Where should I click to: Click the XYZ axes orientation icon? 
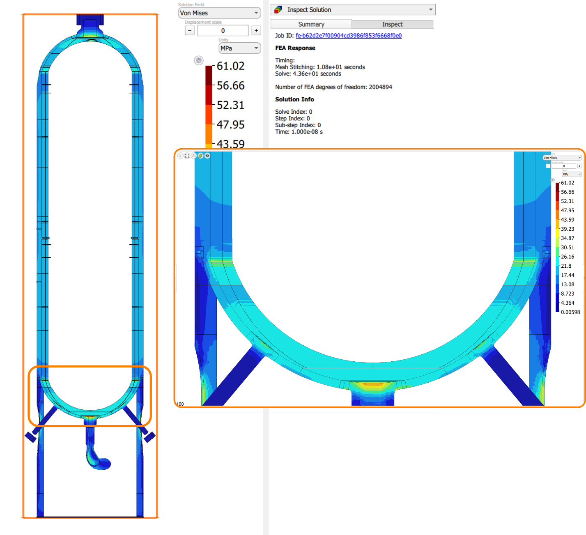point(194,156)
